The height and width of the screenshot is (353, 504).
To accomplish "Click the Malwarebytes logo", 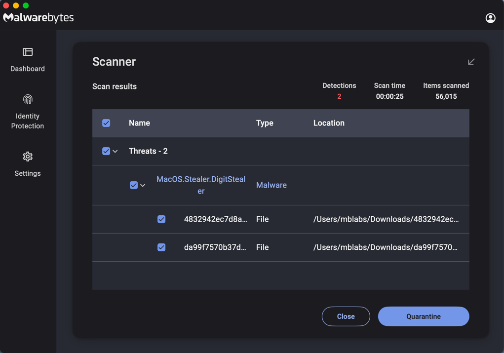I will [x=38, y=17].
